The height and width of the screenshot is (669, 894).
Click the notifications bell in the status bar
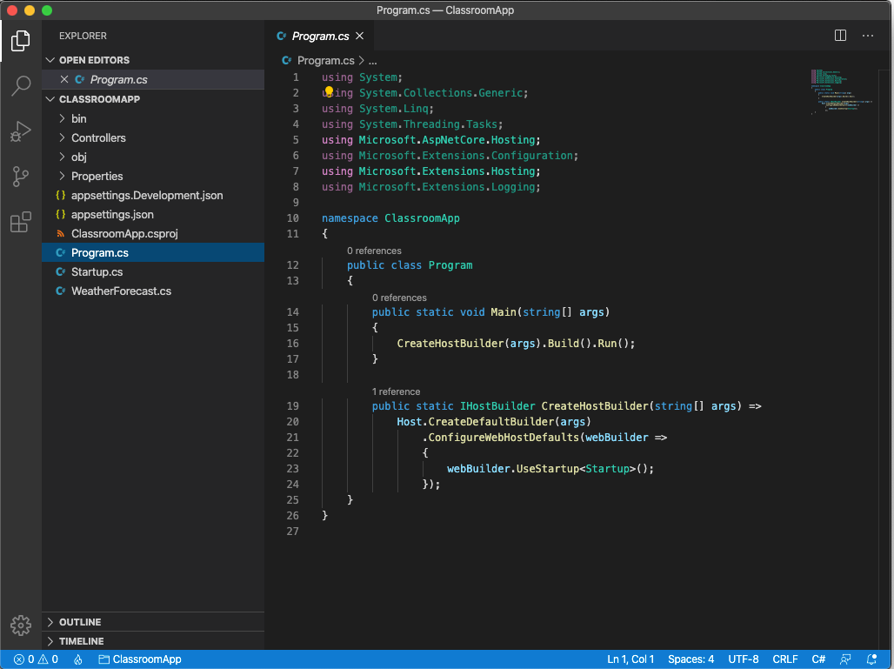872,659
